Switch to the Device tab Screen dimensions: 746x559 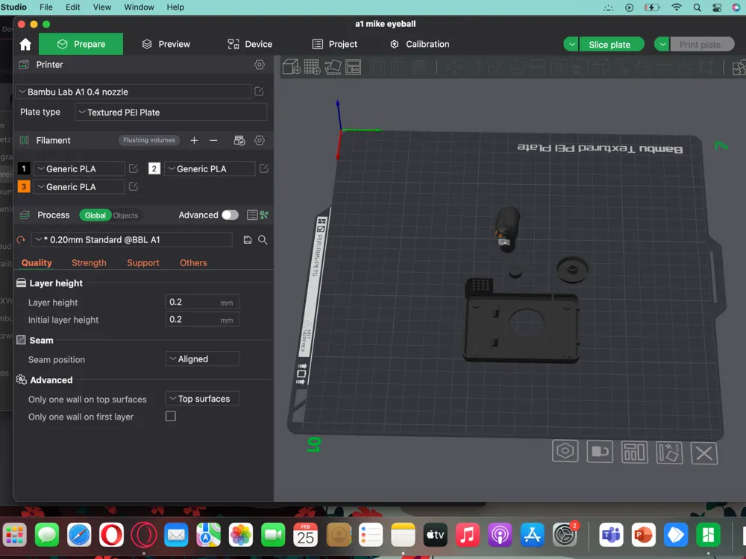point(250,44)
